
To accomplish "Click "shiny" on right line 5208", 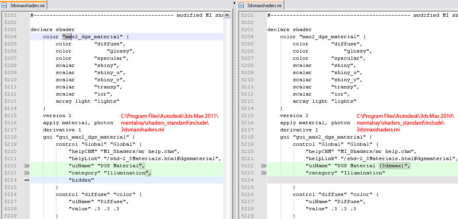I will [342, 65].
